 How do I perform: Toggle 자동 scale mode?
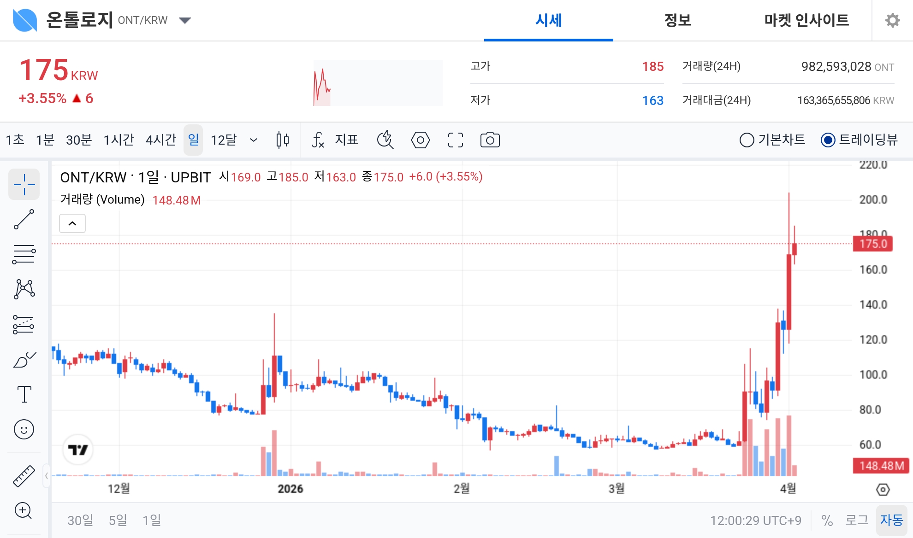coord(893,520)
